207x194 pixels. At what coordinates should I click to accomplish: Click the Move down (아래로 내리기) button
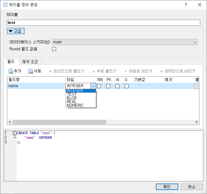138,71
